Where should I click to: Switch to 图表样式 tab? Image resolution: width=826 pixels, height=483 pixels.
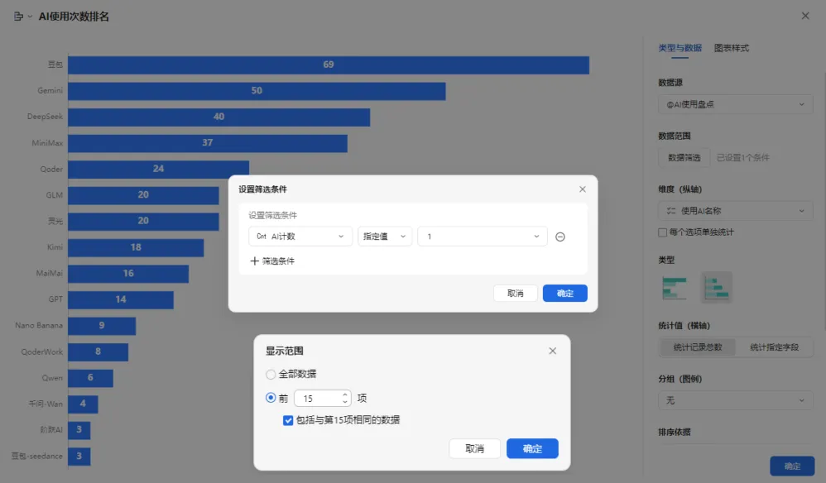[731, 48]
